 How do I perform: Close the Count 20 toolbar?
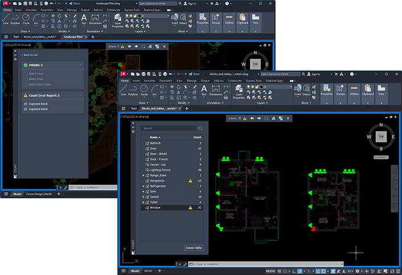pos(288,118)
